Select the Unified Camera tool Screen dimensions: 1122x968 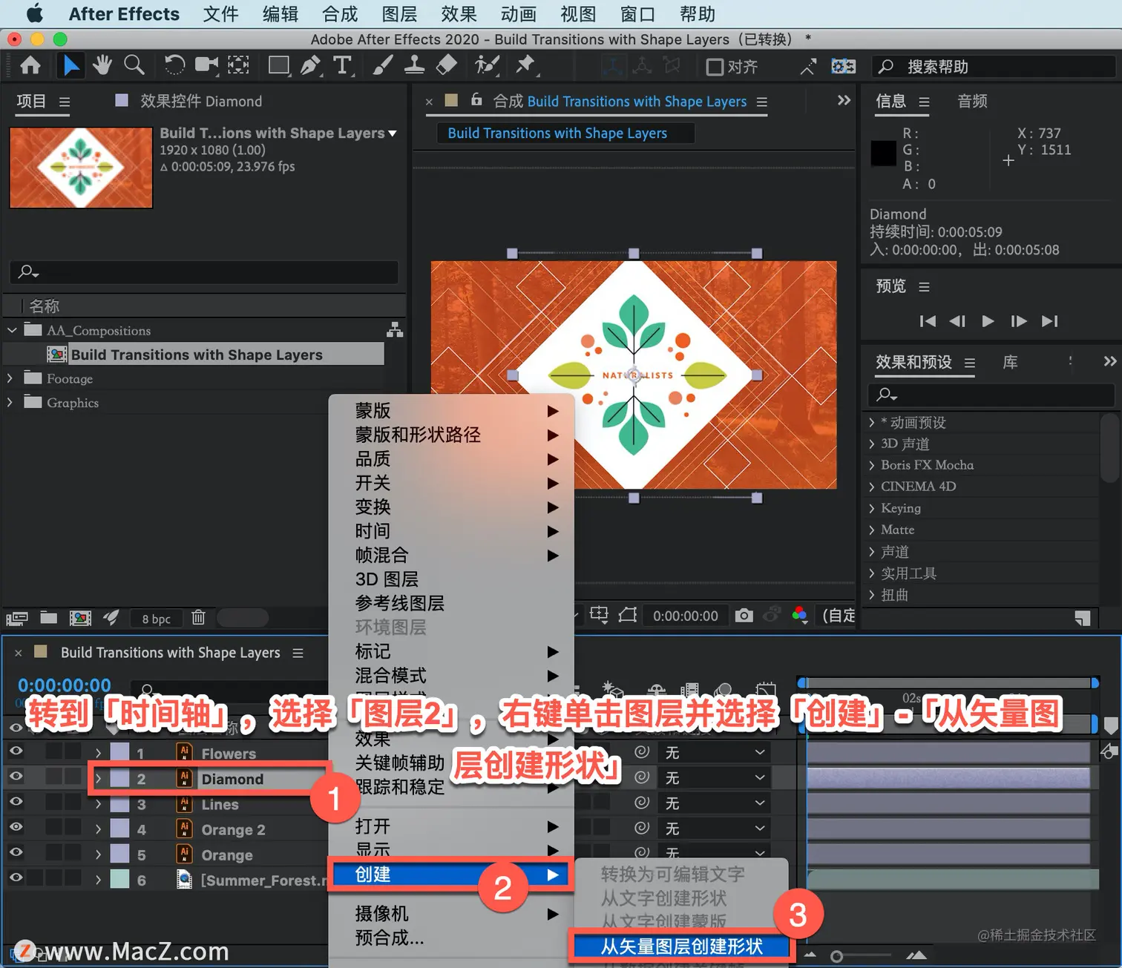(207, 66)
